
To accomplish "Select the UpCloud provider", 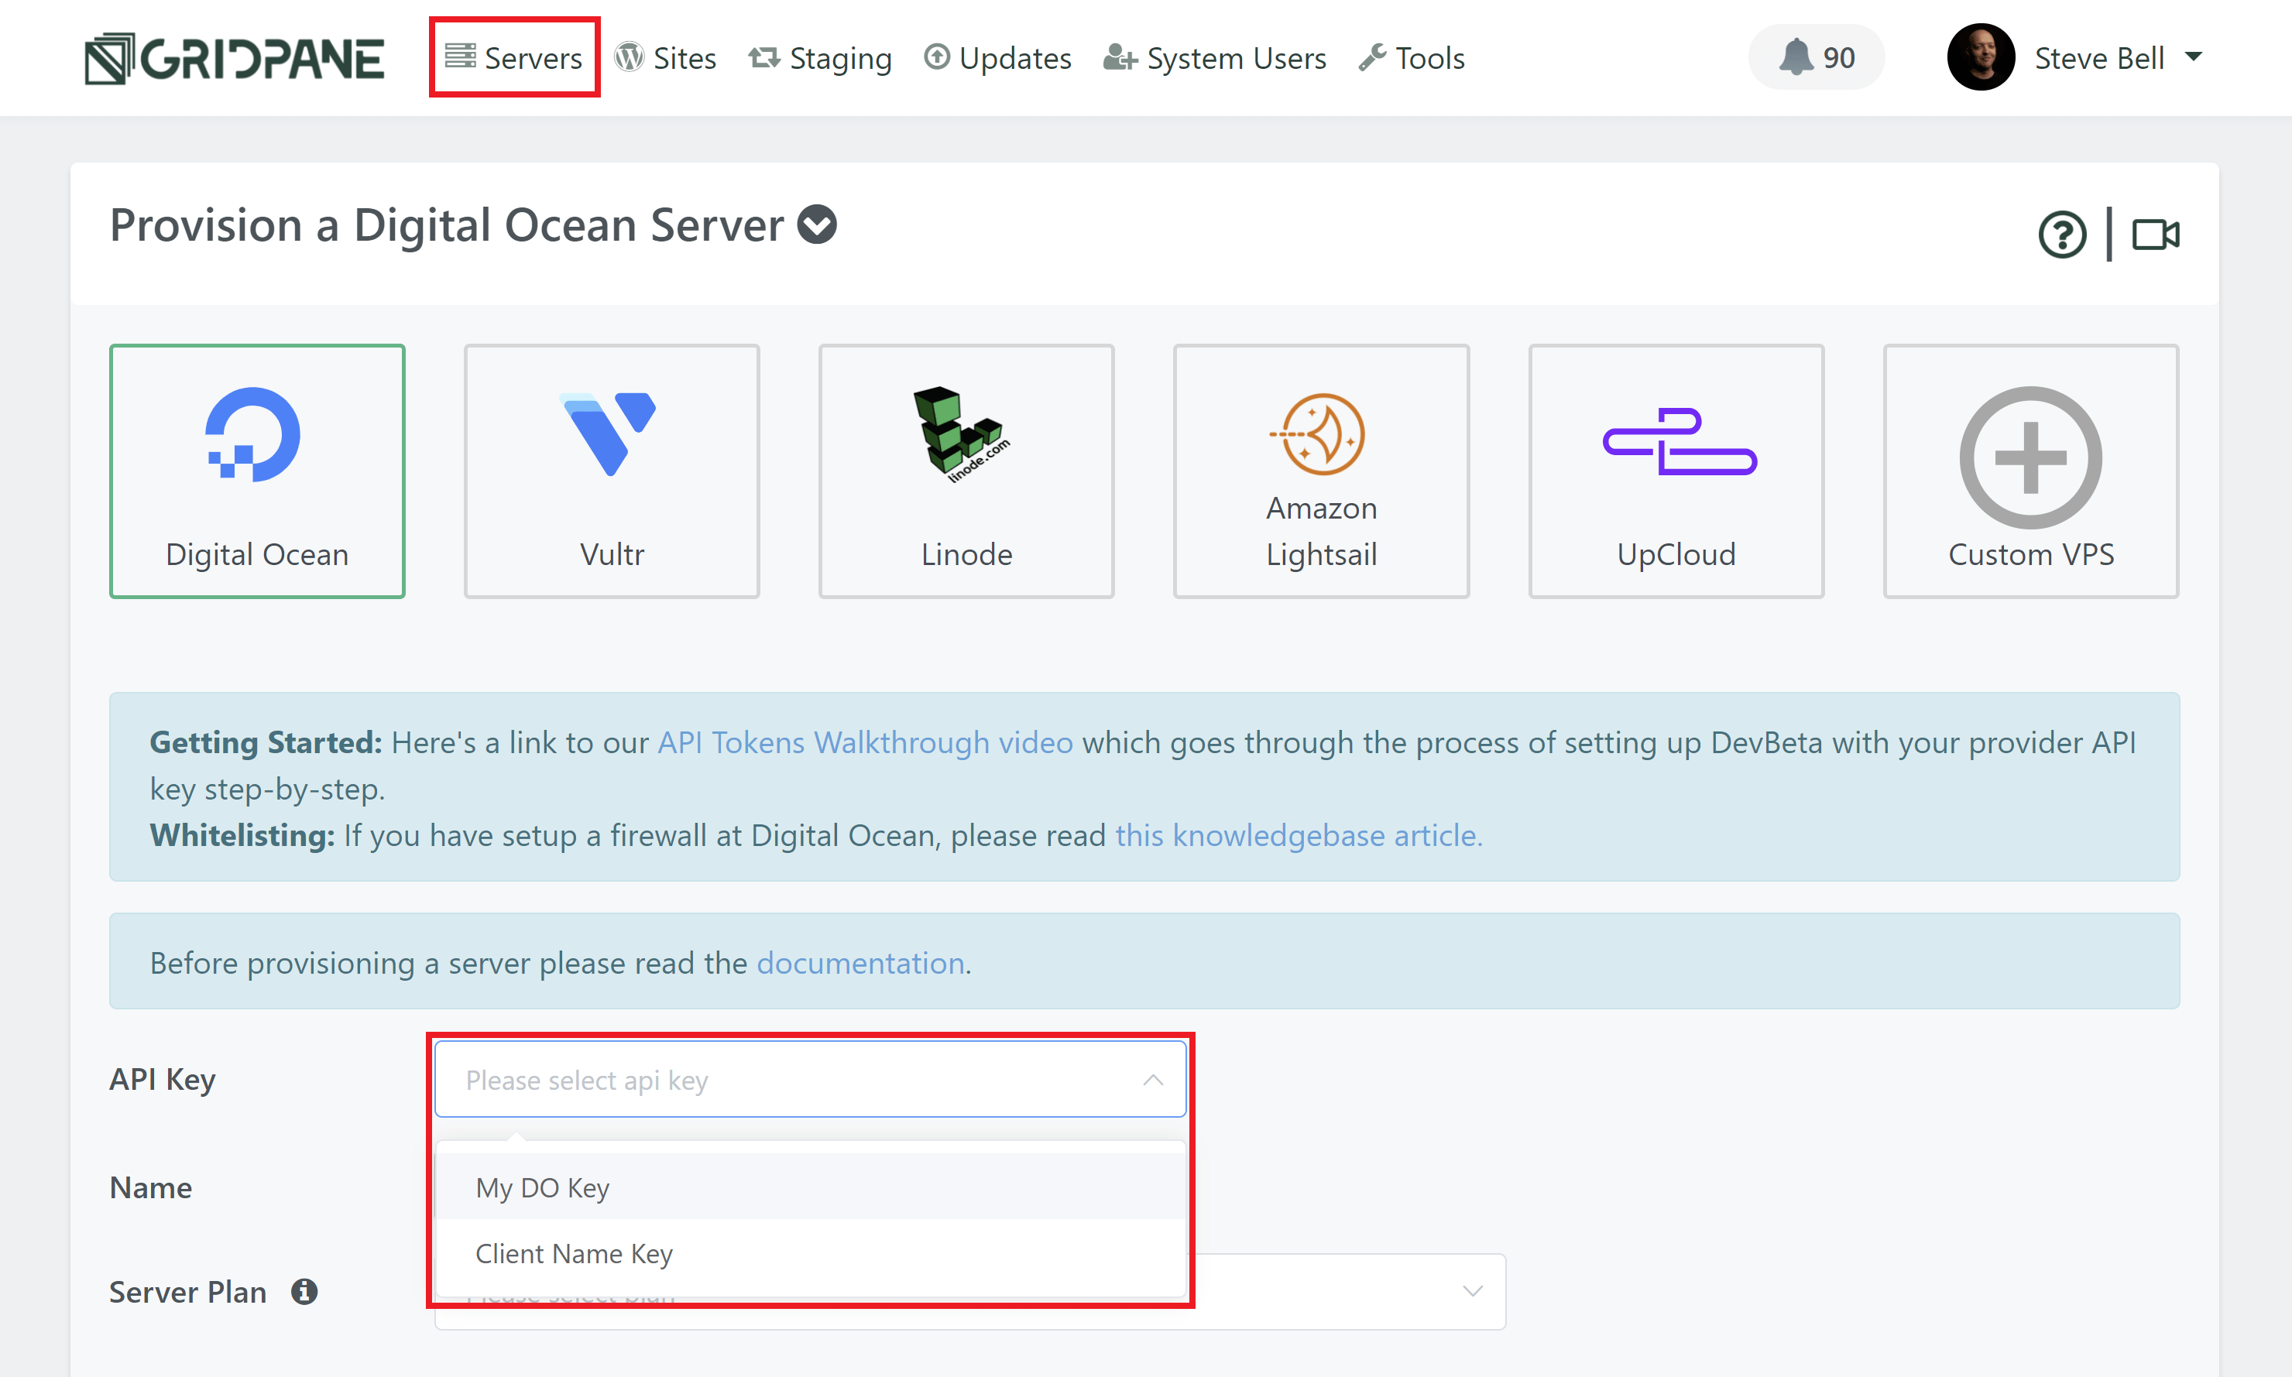I will [x=1676, y=471].
